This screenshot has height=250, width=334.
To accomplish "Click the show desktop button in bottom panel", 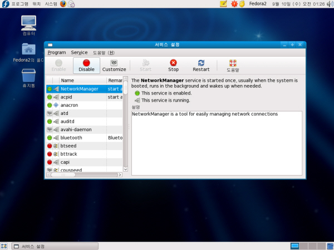I will point(4,246).
